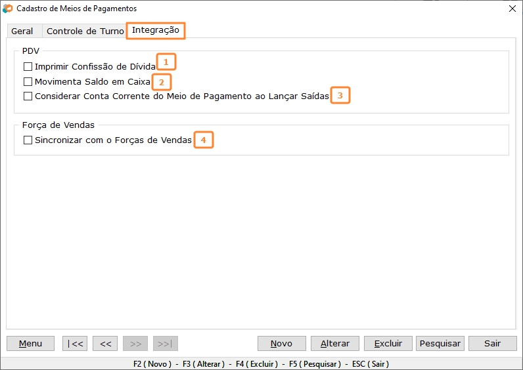Toggle Movimenta Saldo em Caixa checkbox
Image resolution: width=523 pixels, height=370 pixels.
pos(28,82)
